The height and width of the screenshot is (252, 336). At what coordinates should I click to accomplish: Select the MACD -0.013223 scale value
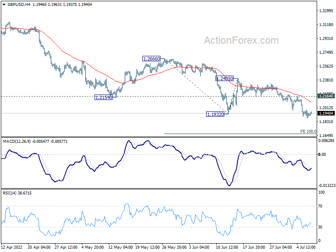coord(327,186)
